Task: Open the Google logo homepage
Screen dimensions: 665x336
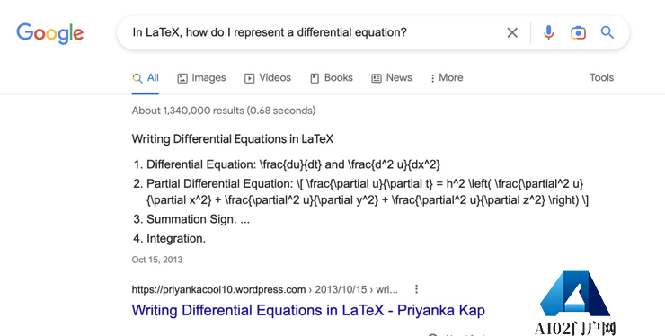Action: 50,33
